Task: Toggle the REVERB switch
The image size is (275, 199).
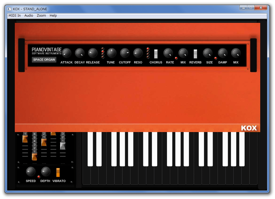Action: 195,54
